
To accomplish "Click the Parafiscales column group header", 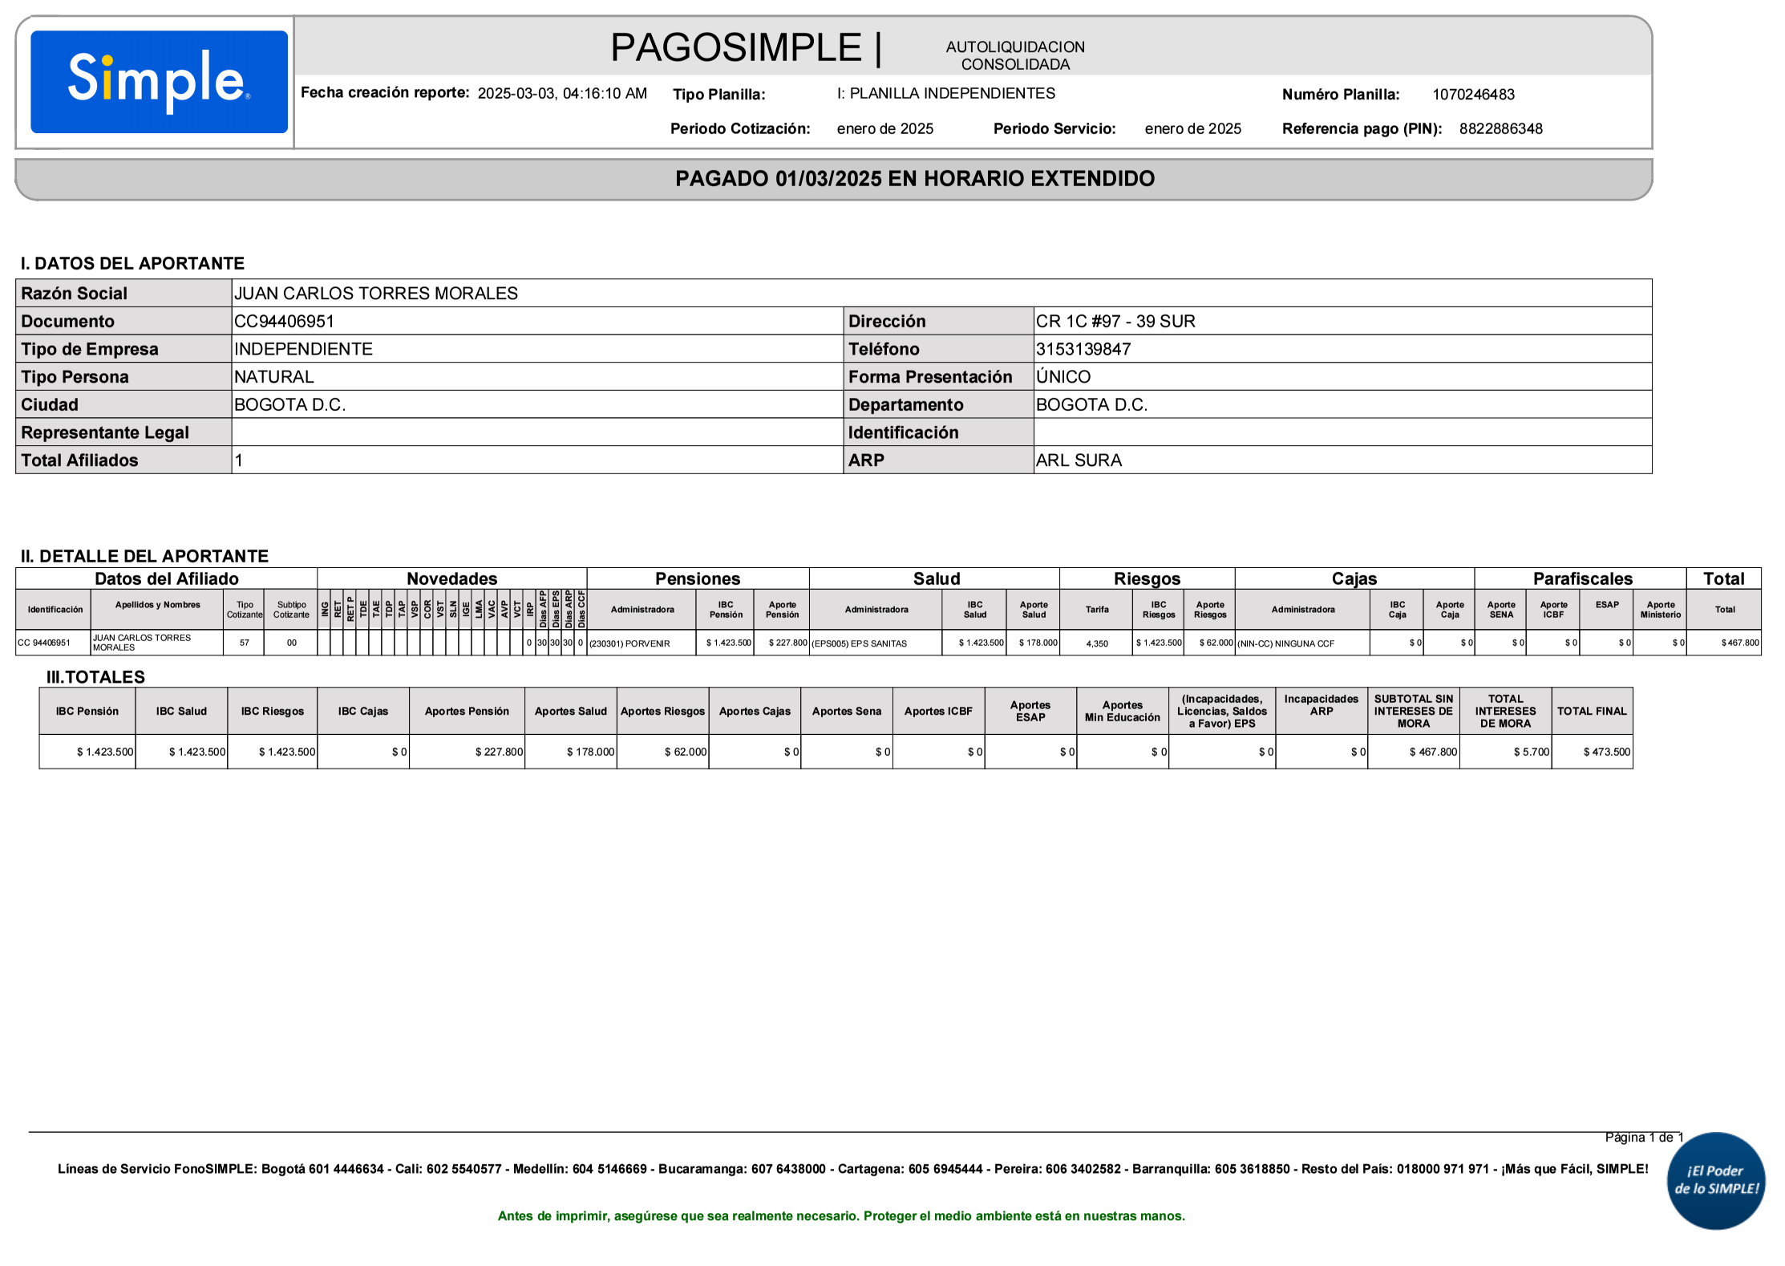I will coord(1582,579).
